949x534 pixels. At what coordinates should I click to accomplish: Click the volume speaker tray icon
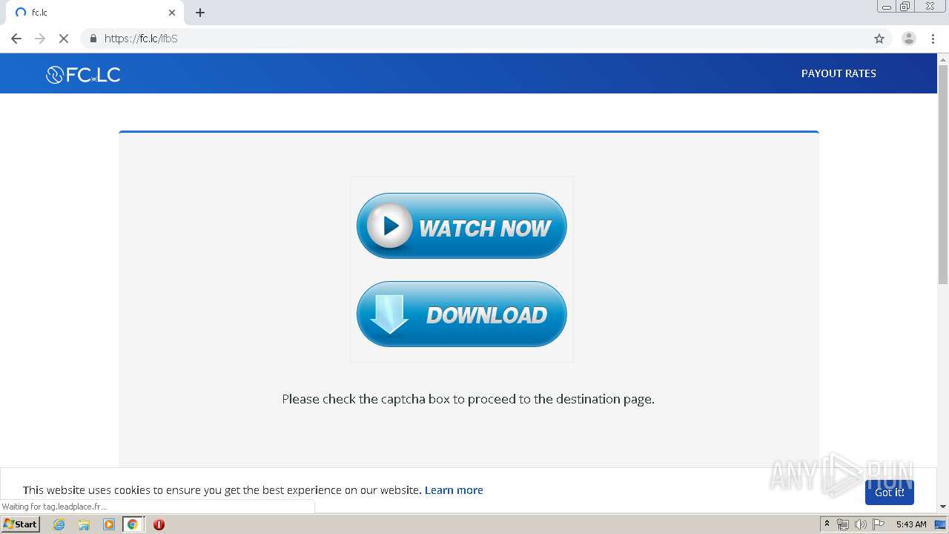pyautogui.click(x=860, y=524)
